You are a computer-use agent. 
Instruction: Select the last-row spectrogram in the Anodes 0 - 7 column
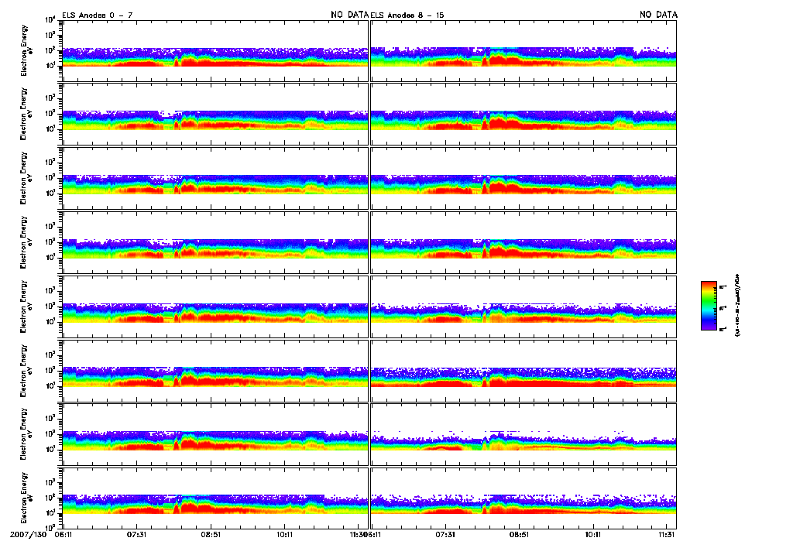click(x=215, y=498)
